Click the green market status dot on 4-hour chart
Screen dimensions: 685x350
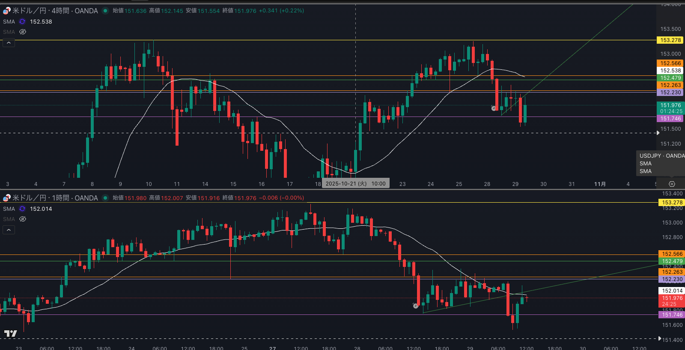coord(105,11)
